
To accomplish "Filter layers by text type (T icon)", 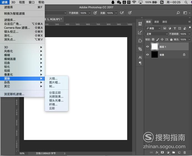I will coord(175,28).
